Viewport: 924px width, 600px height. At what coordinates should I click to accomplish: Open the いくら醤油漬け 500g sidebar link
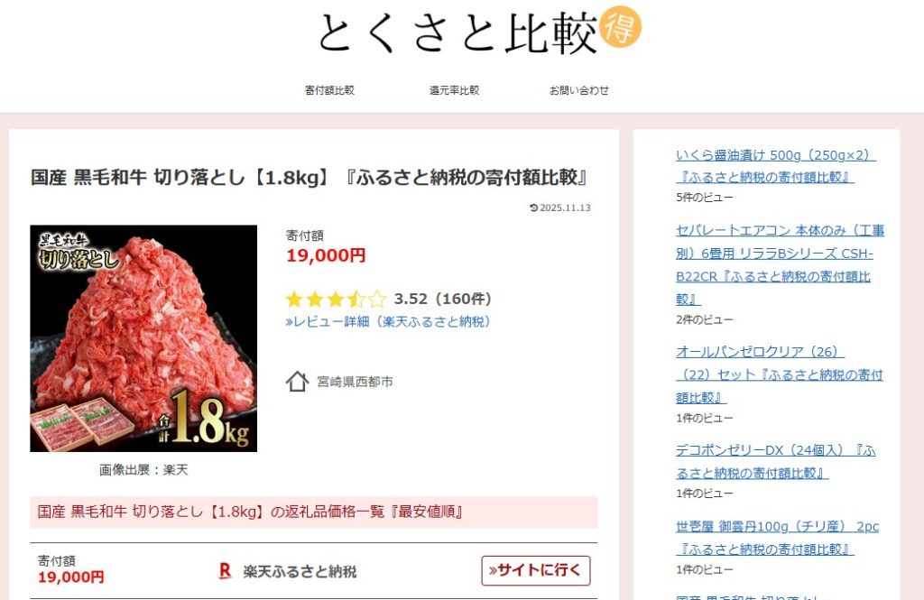coord(775,166)
